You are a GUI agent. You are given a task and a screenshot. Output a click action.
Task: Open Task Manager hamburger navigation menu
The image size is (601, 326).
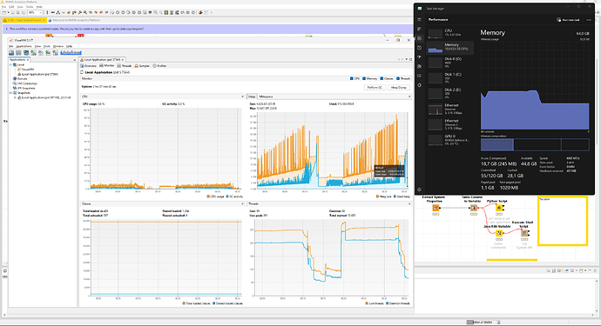click(x=419, y=19)
